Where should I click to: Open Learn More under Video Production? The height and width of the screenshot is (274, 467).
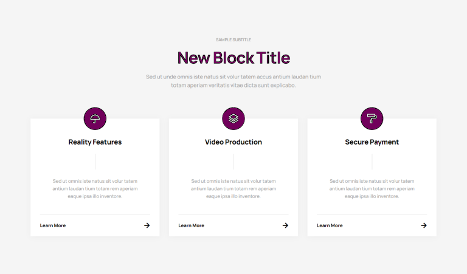pyautogui.click(x=191, y=225)
